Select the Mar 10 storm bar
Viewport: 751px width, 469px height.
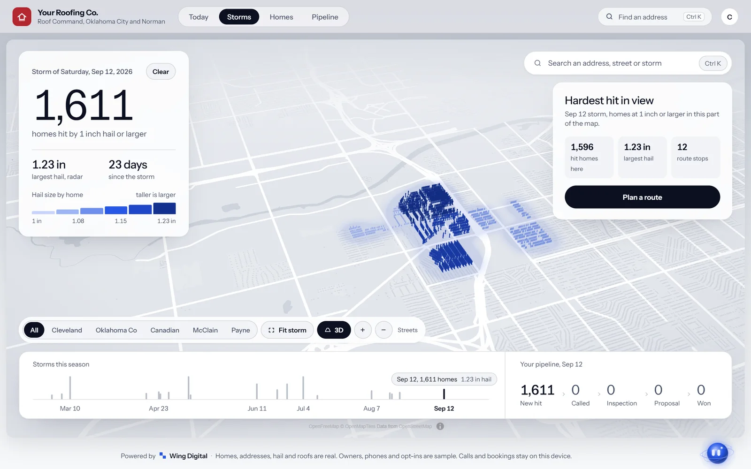[x=70, y=388]
